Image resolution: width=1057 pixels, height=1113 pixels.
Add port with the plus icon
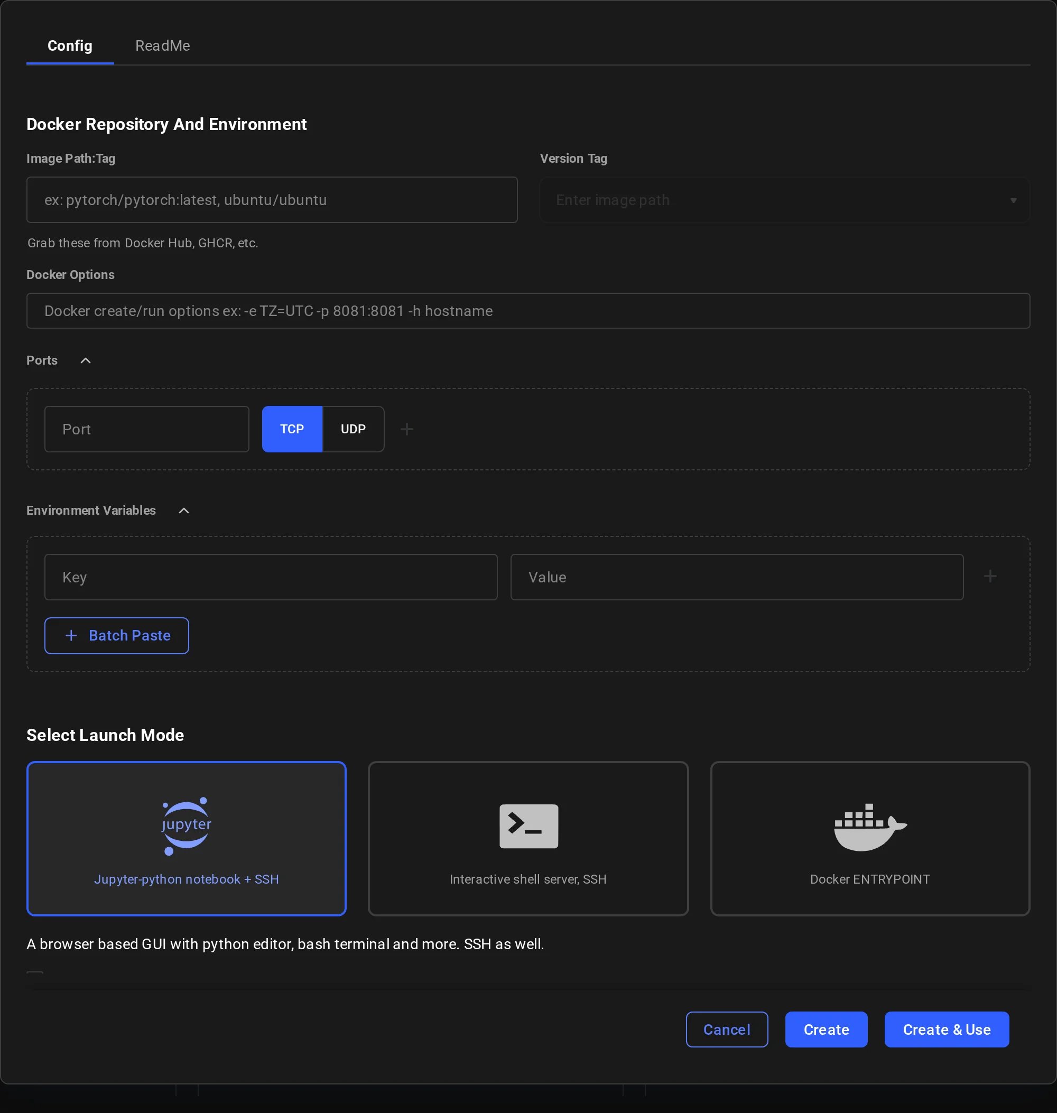pos(407,430)
